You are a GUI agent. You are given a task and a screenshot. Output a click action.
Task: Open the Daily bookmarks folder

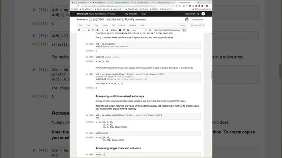click(x=98, y=9)
